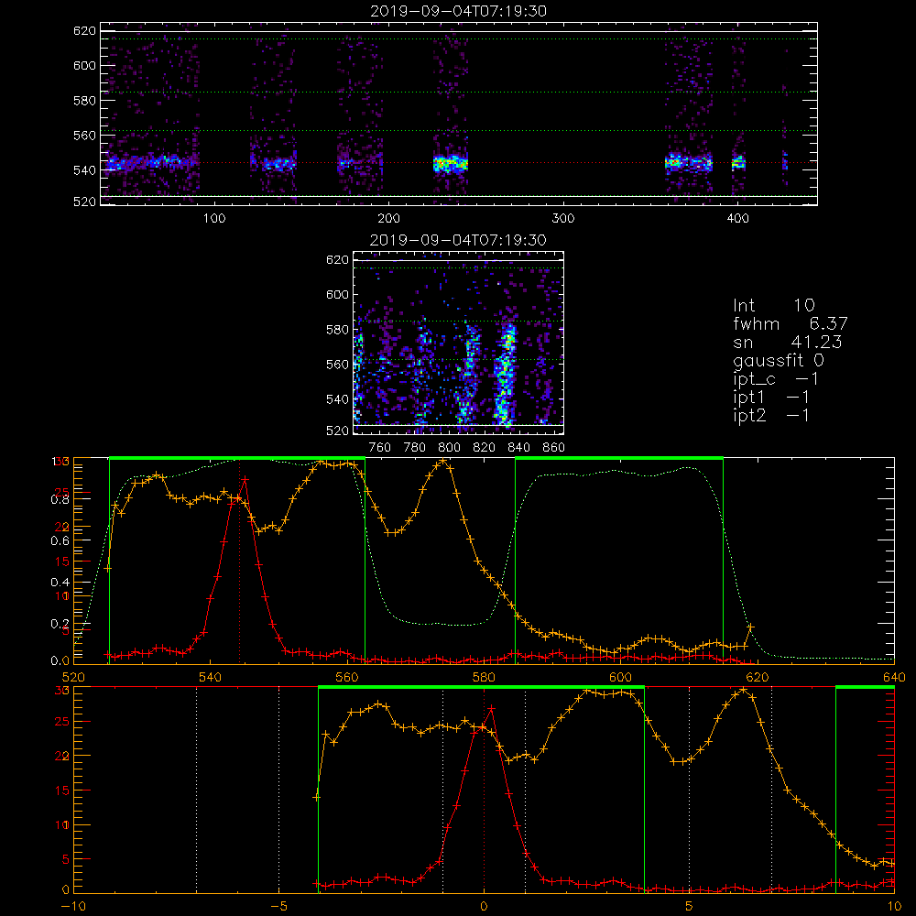Click the 'ipt1 -1' parameter line

pyautogui.click(x=771, y=398)
